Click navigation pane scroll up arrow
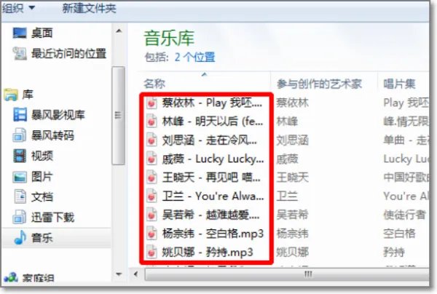Viewport: 437px width, 294px height. [119, 31]
